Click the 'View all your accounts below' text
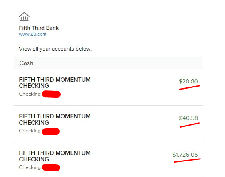The height and width of the screenshot is (177, 225). pos(55,49)
